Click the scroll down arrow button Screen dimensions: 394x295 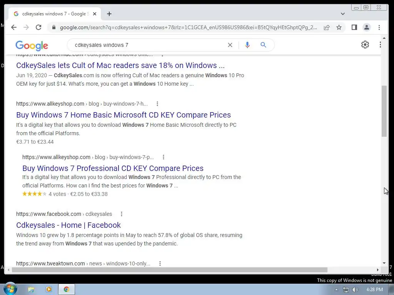tap(384, 263)
